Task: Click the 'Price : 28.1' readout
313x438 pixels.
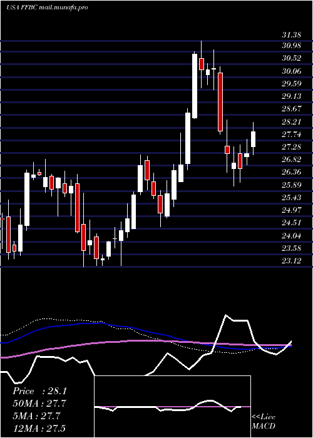Action: (x=39, y=392)
